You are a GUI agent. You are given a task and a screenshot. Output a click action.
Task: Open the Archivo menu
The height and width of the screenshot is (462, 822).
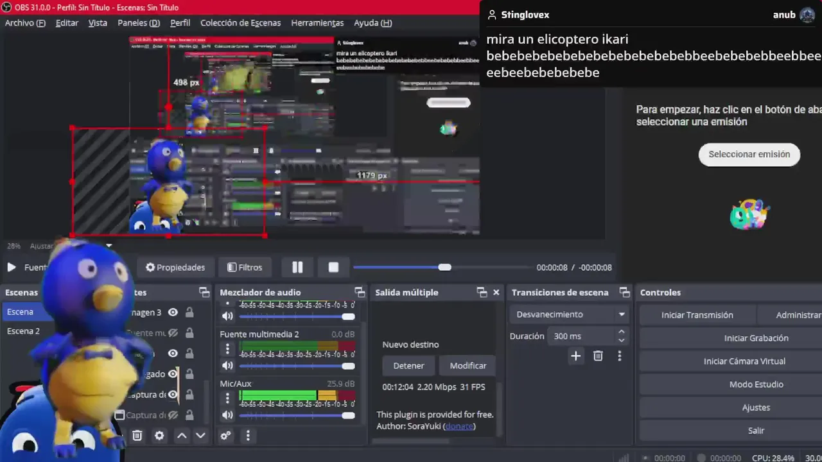(x=25, y=22)
